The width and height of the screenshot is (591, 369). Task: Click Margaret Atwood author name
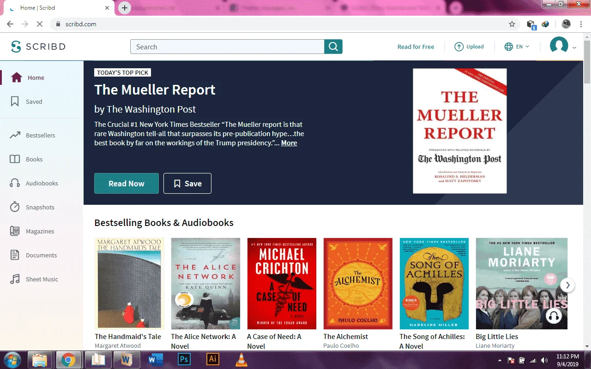coord(118,345)
